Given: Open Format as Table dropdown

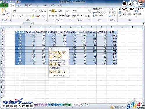Looking at the screenshot, I should (x=99, y=12).
